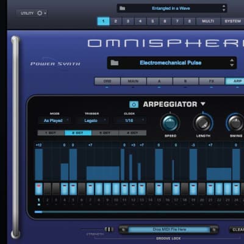Screen dimensions: 244x244
Task: Enable arpeggiator step 14
Action: (150, 189)
